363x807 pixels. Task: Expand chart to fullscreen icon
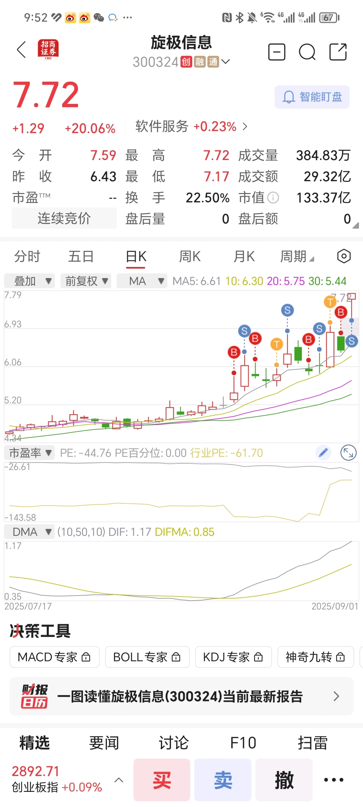pyautogui.click(x=349, y=453)
